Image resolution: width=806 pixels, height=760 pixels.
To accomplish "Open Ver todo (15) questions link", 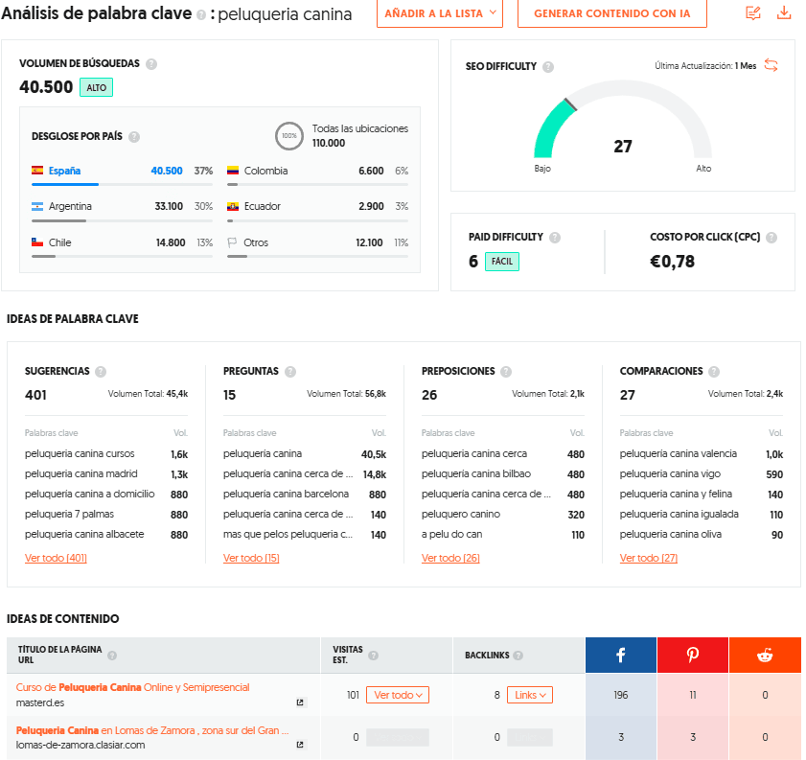I will (251, 558).
